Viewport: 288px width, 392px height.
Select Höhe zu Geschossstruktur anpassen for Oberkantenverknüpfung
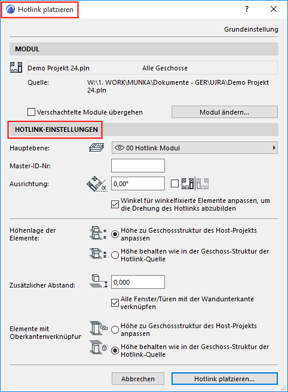[x=115, y=329]
